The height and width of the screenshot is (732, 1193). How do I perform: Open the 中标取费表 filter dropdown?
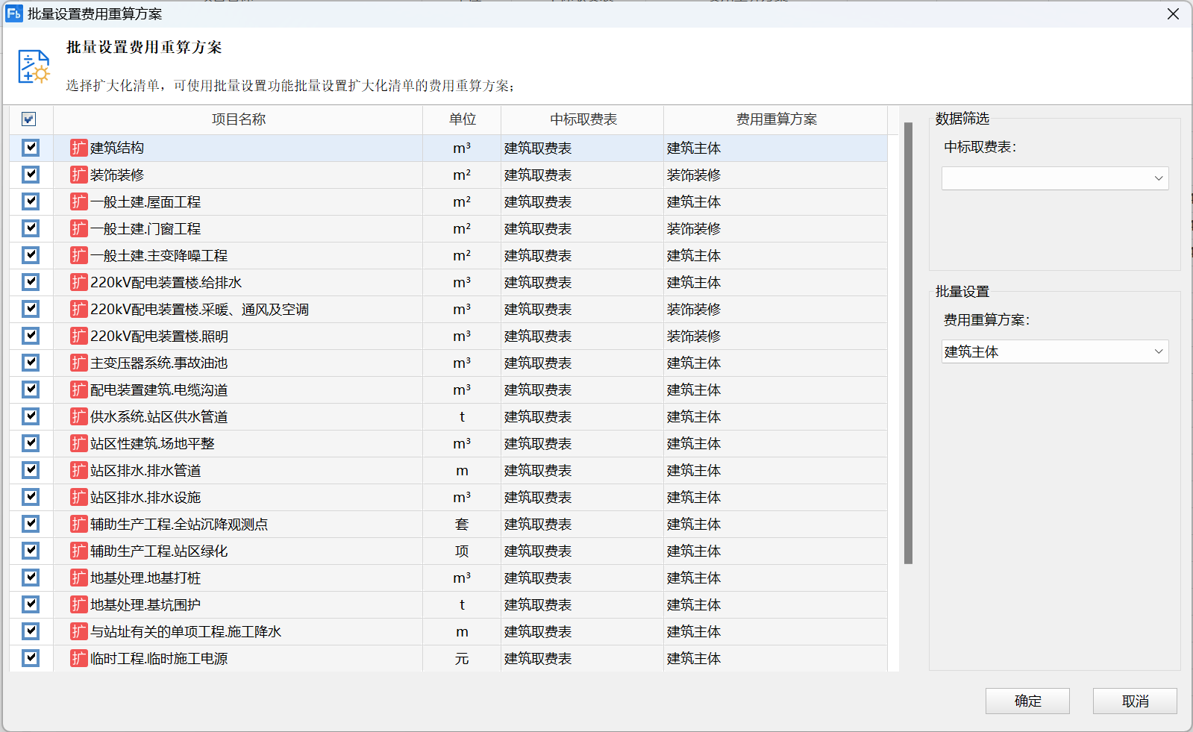1054,178
